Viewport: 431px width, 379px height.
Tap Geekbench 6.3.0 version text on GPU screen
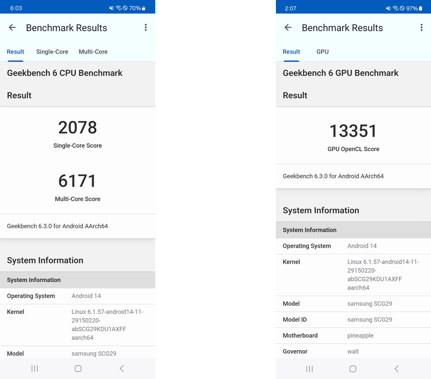click(x=333, y=176)
